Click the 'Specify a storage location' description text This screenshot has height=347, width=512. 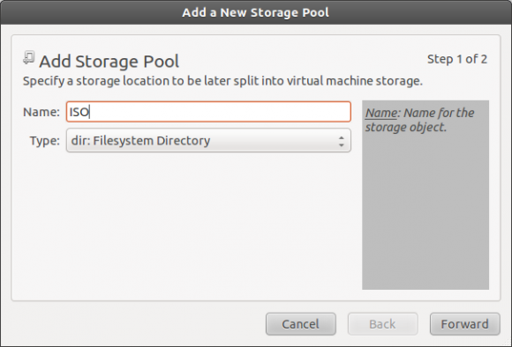(222, 81)
